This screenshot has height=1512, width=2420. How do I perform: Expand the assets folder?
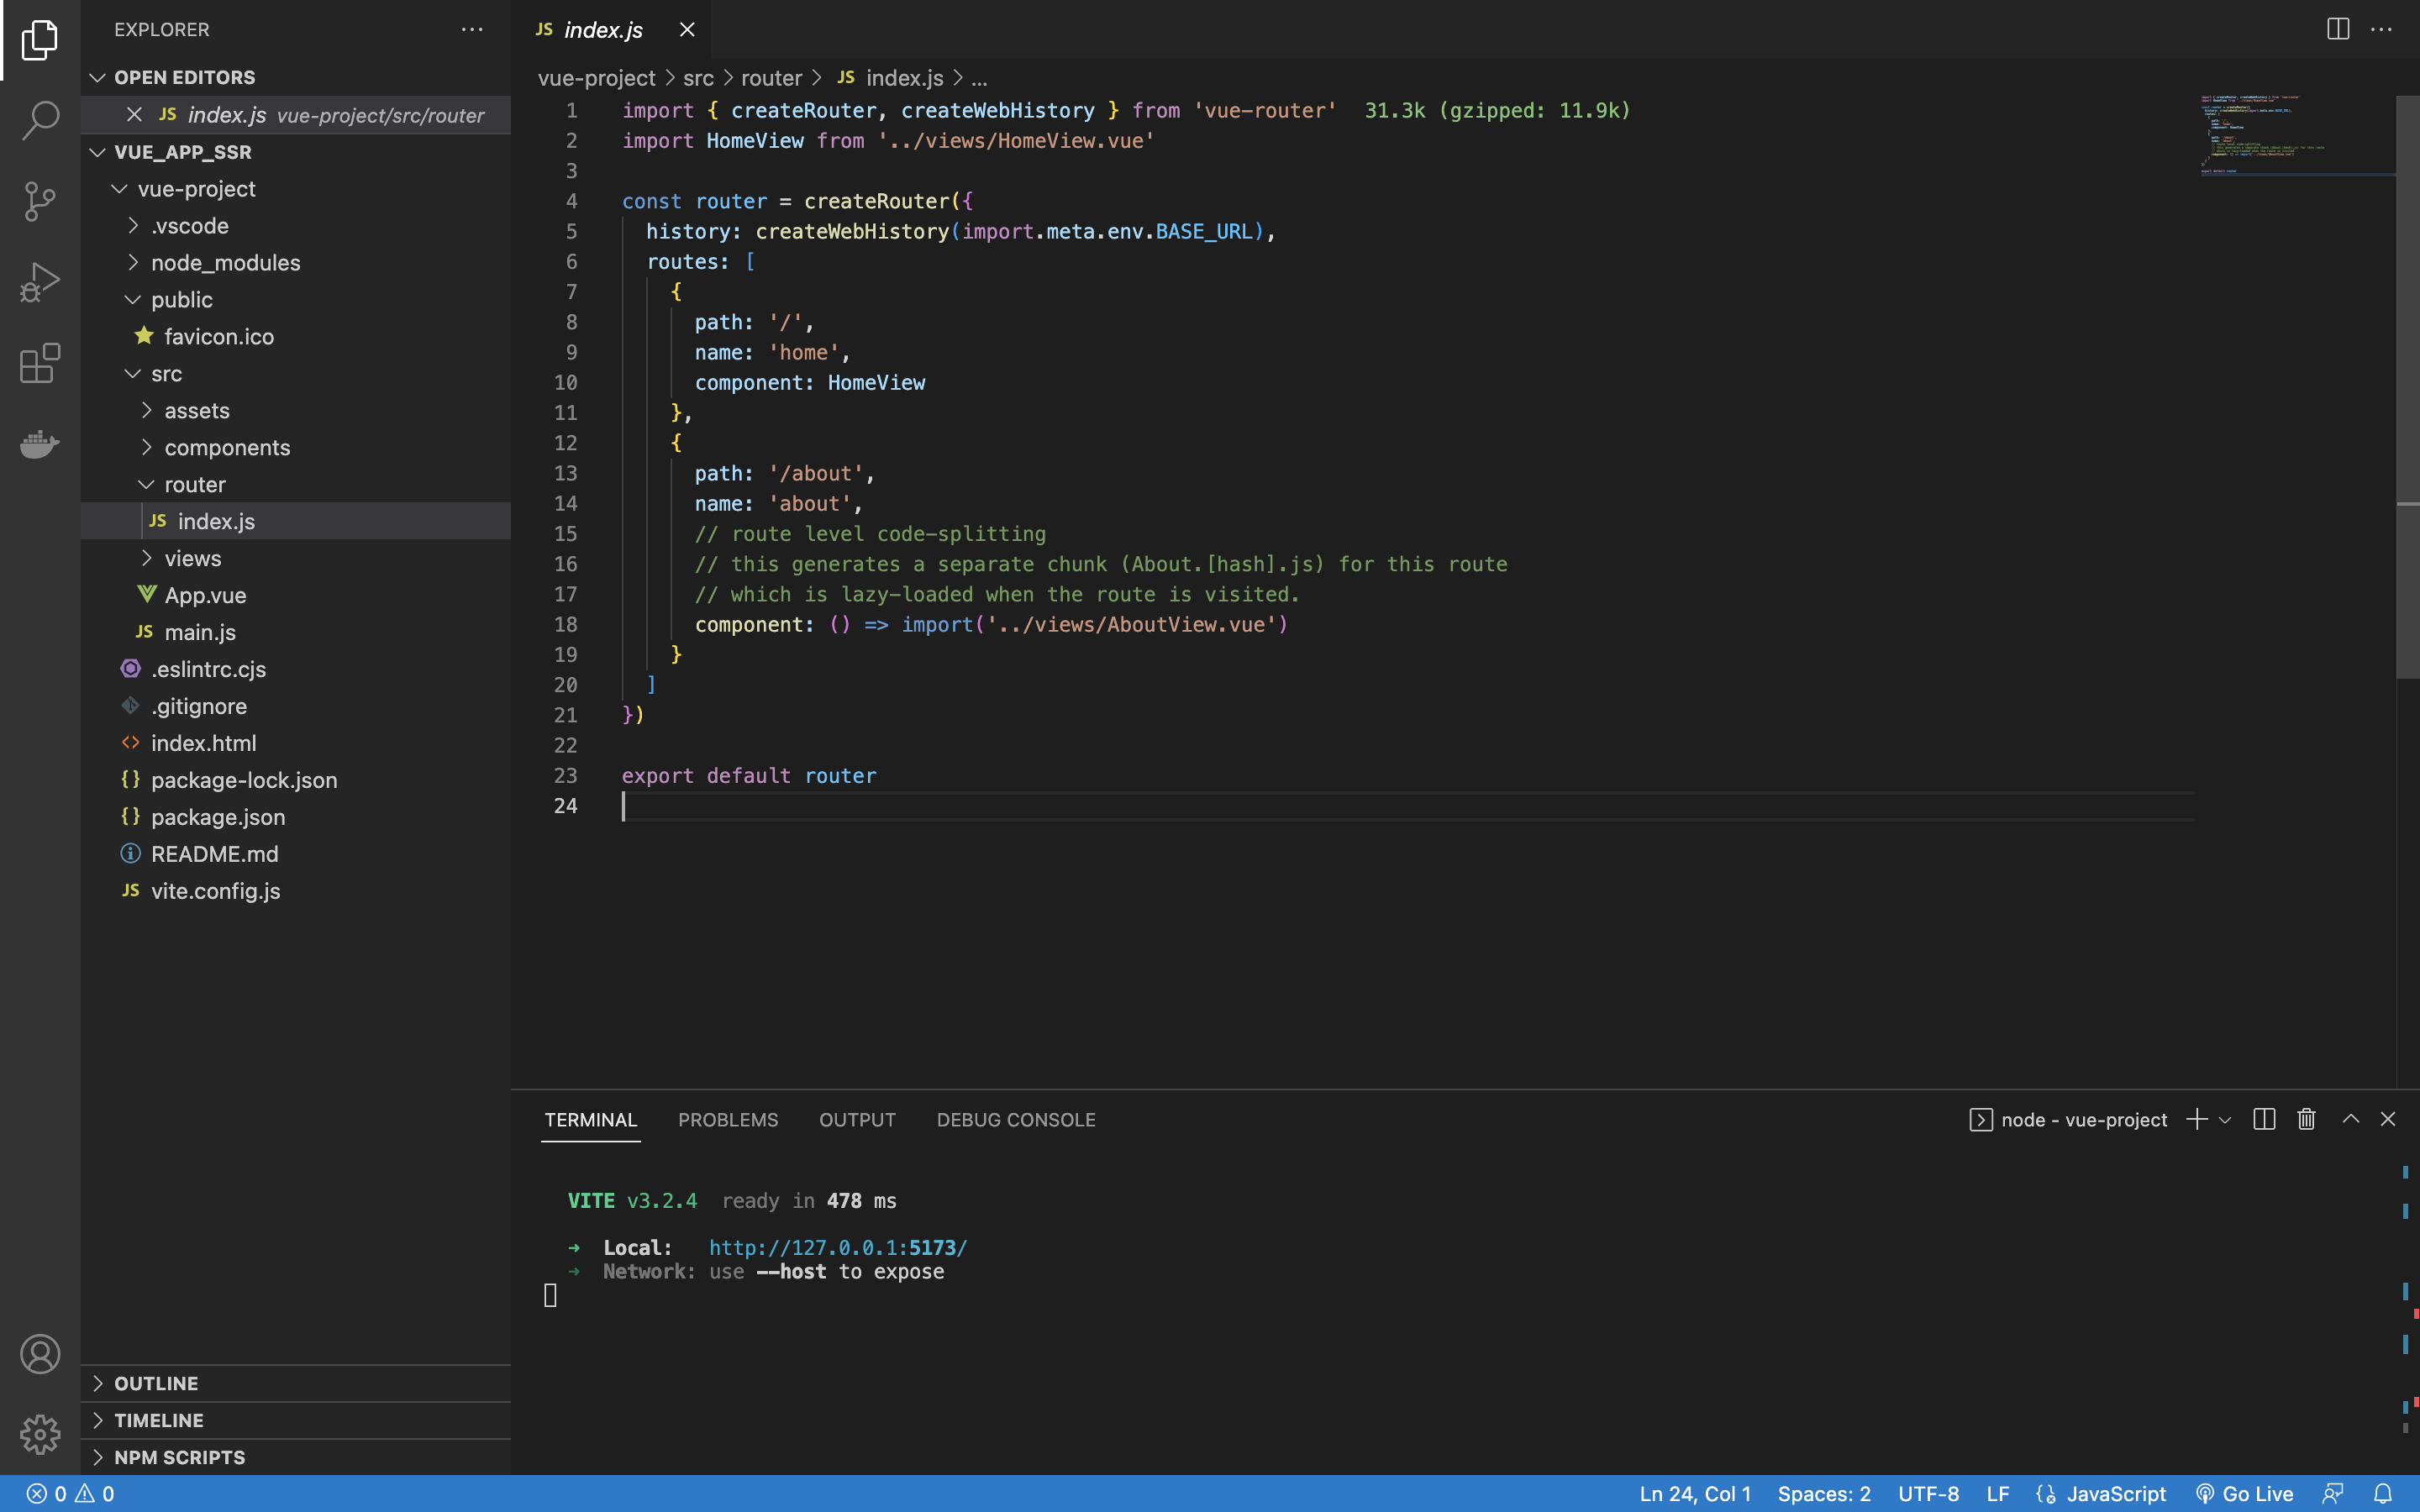tap(296, 411)
